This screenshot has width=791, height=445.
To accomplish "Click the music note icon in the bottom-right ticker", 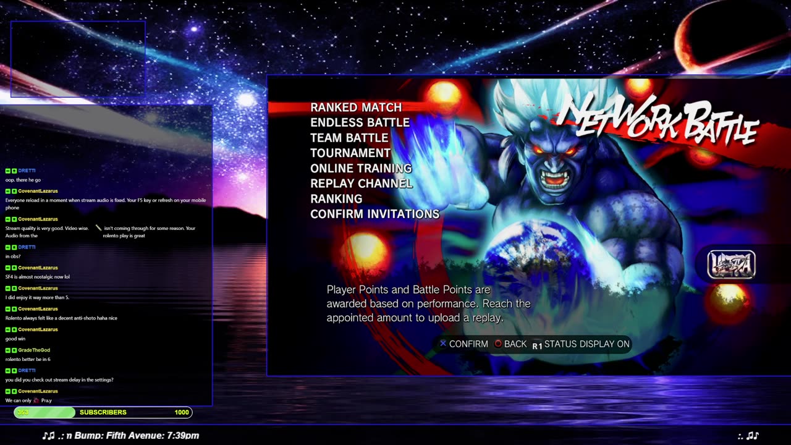I will pos(752,436).
